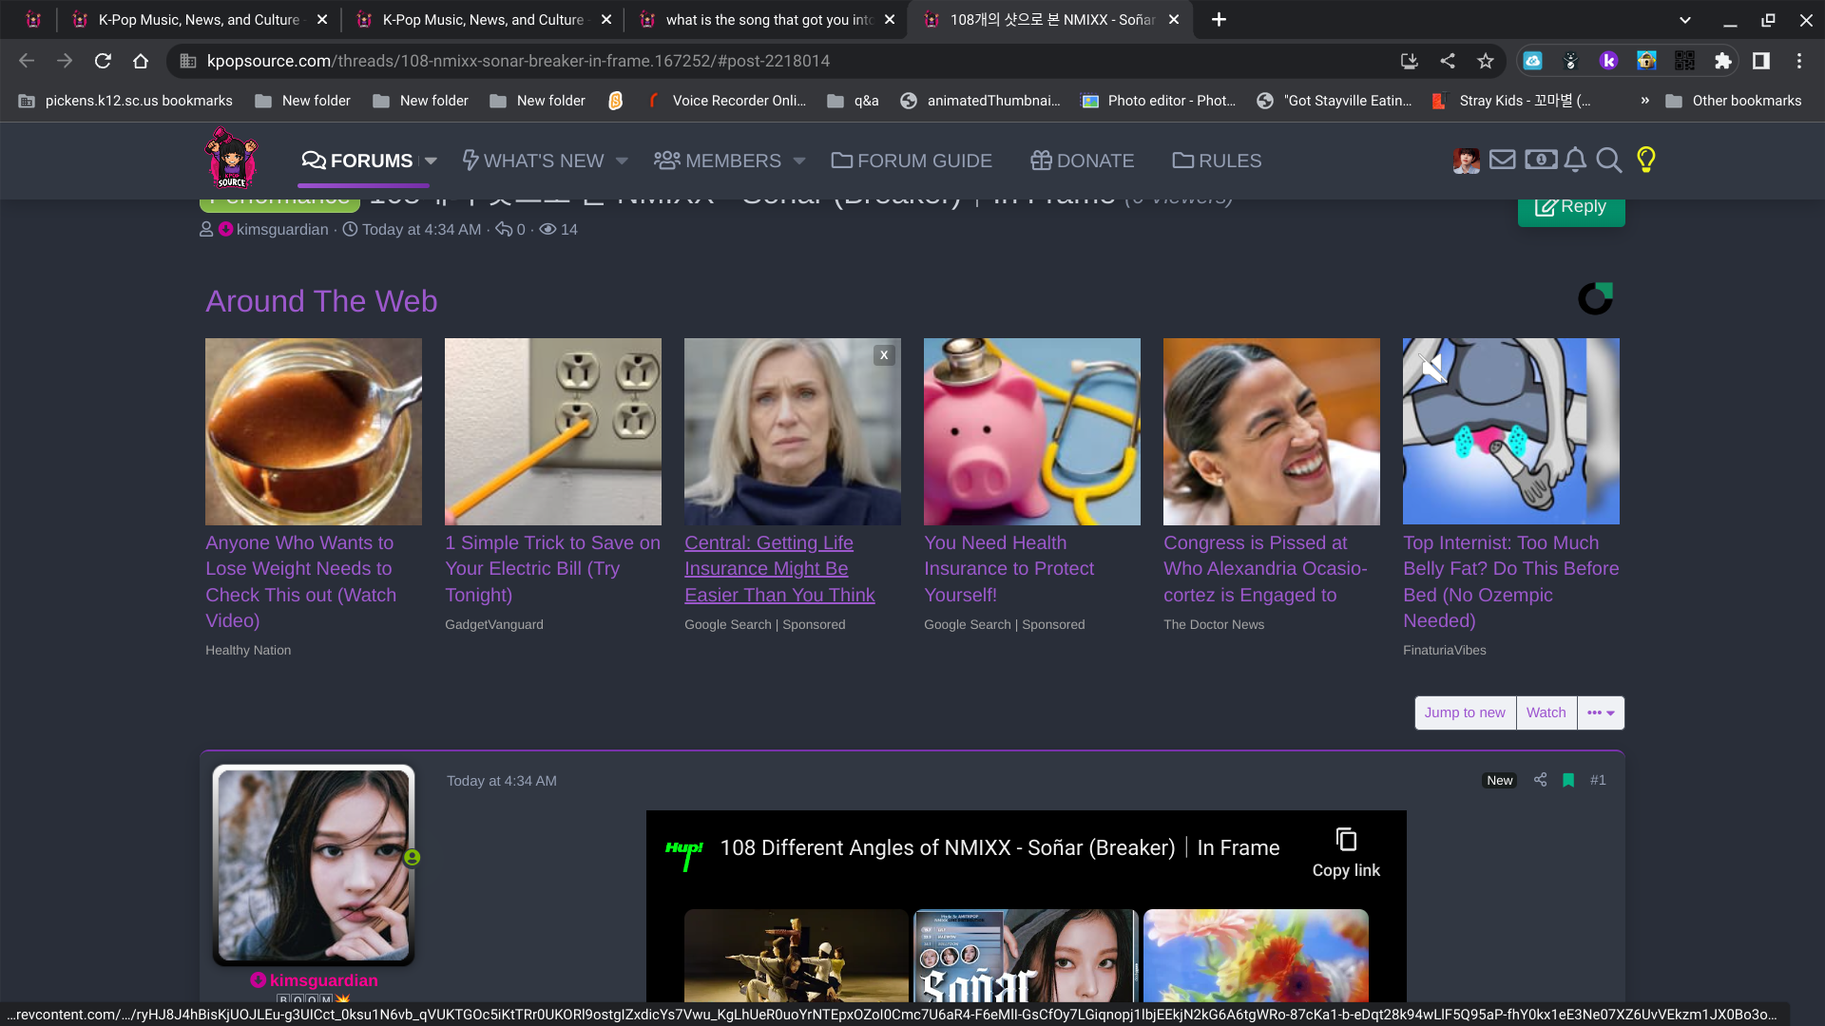The image size is (1825, 1026).
Task: Open 'You Need Health Insurance' ad link
Action: pos(1009,568)
